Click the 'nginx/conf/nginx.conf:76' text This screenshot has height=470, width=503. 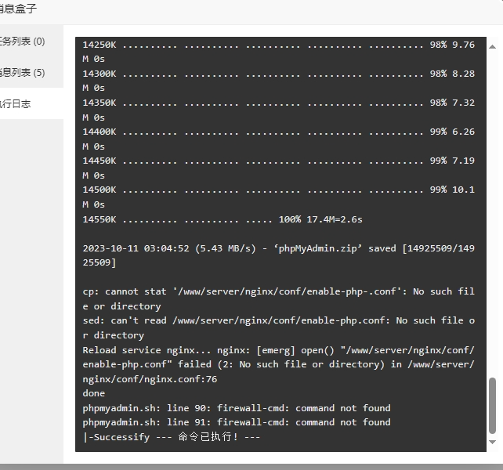(x=150, y=379)
